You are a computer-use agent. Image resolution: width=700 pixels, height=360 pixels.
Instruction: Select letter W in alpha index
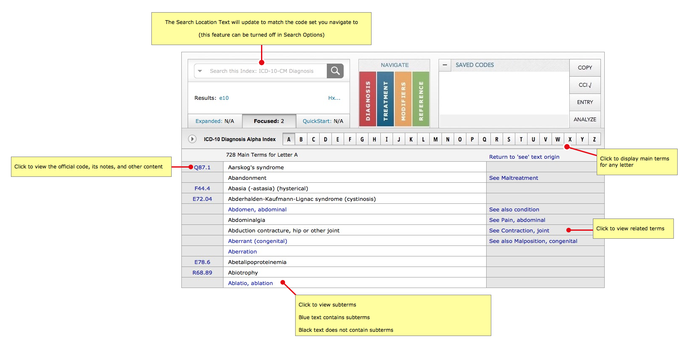click(558, 139)
